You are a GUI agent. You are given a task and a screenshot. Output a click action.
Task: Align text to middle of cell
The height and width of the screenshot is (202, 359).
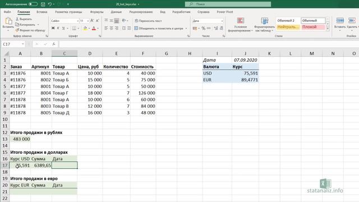111,21
